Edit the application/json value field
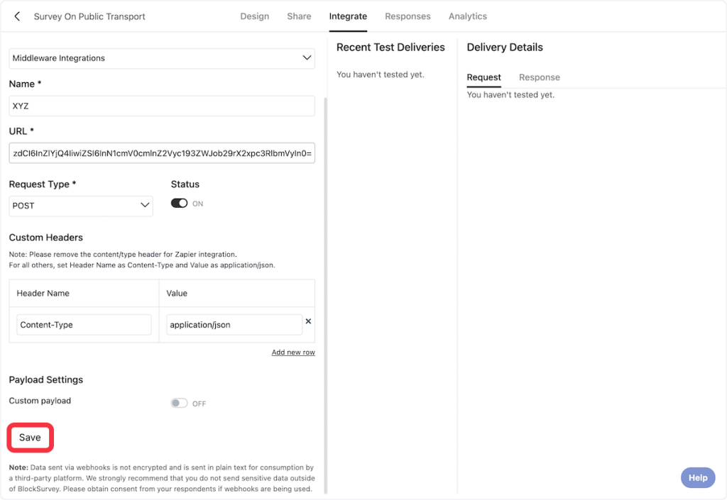This screenshot has height=500, width=727. pos(234,325)
